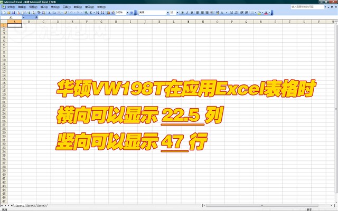
Task: Click the Decrease Indent icon
Action: click(242, 13)
